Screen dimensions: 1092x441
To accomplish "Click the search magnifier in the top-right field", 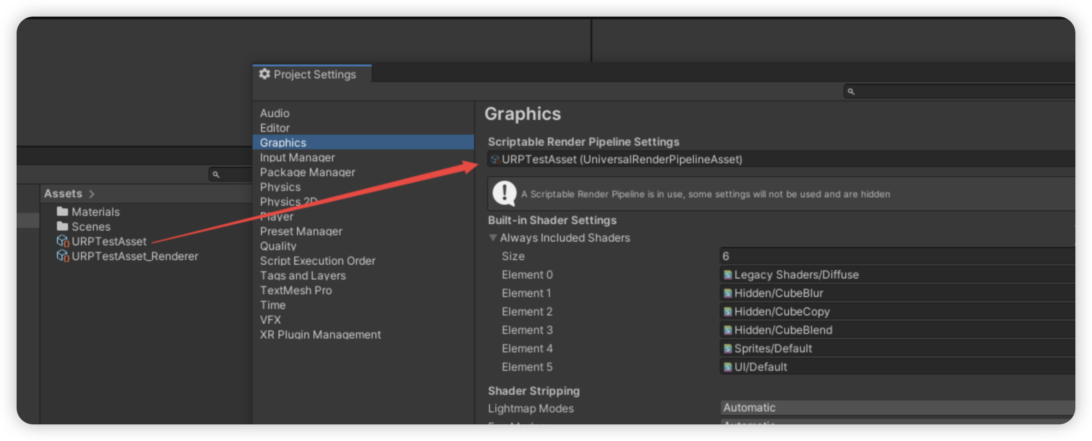I will 852,91.
